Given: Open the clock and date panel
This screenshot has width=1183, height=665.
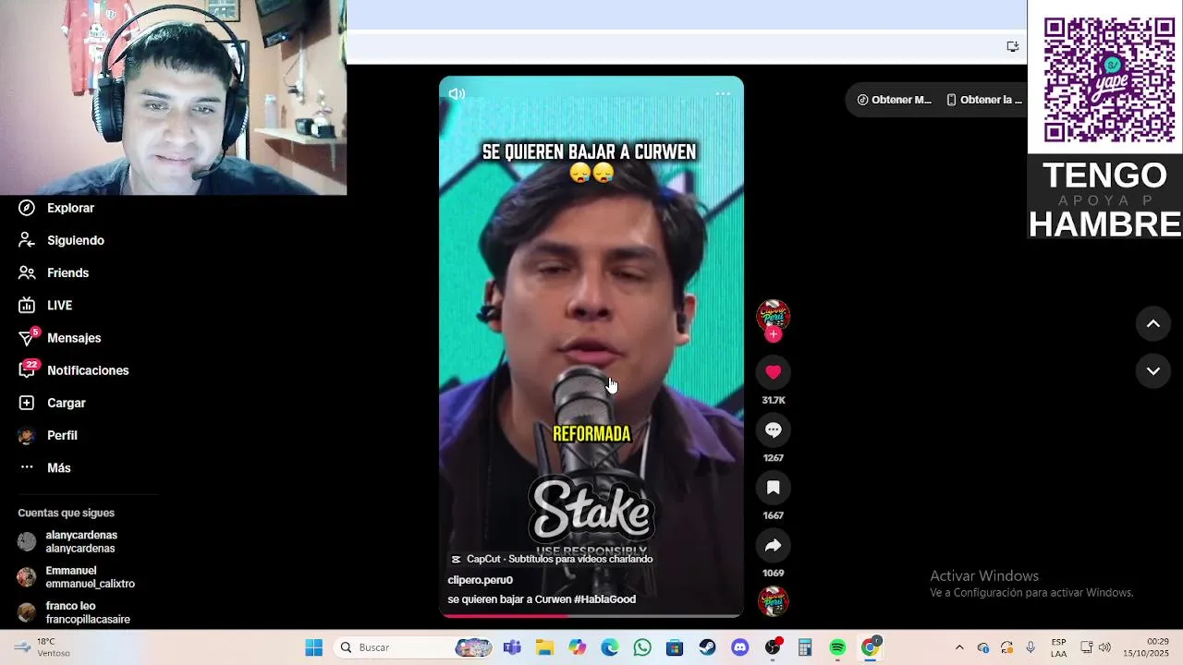Looking at the screenshot, I should pyautogui.click(x=1146, y=647).
